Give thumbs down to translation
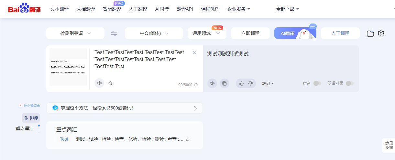The height and width of the screenshot is (160, 395). (250, 83)
